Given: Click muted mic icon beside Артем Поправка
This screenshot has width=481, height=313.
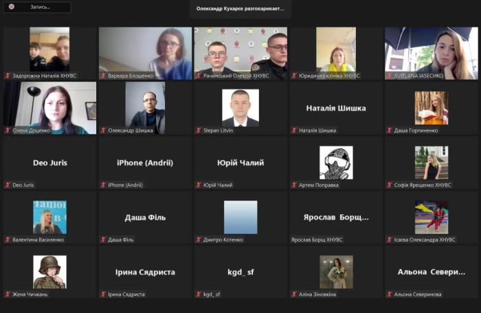Looking at the screenshot, I should (294, 185).
